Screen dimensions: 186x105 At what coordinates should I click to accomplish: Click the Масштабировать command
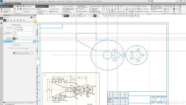click(82, 11)
